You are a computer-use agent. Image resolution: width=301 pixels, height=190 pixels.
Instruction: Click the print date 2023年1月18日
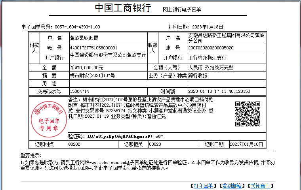207,27
